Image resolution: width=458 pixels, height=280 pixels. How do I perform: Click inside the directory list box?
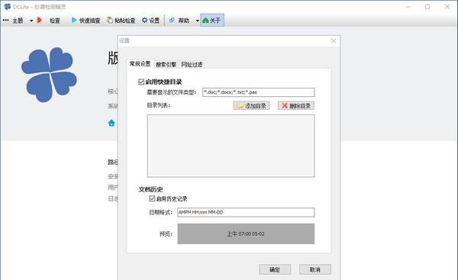pos(231,146)
